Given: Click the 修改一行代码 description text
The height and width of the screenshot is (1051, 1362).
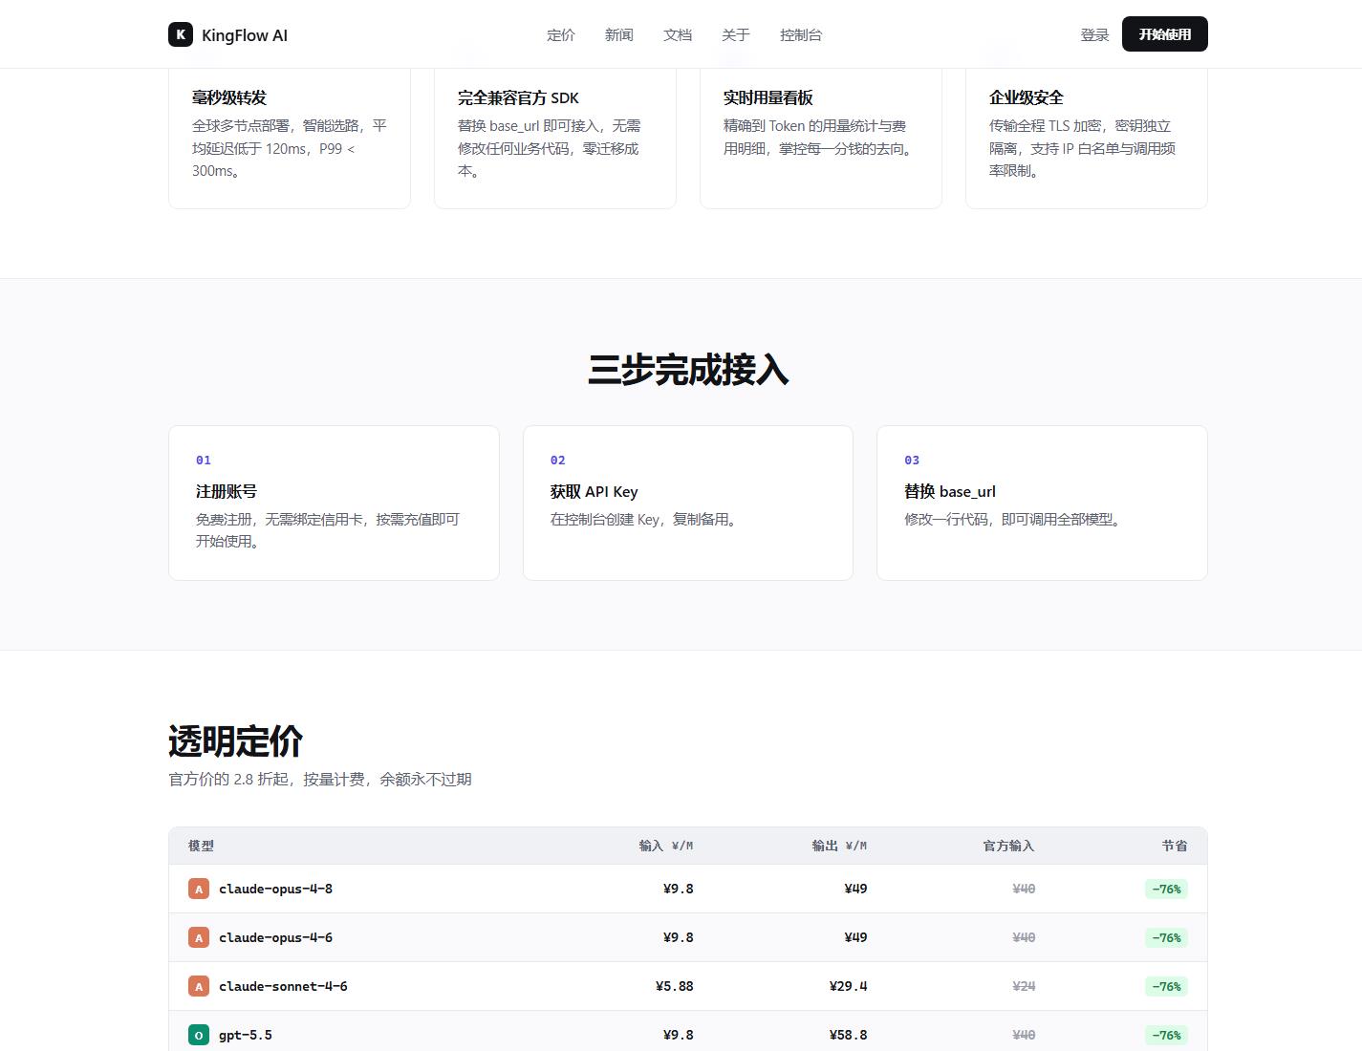Looking at the screenshot, I should pyautogui.click(x=1013, y=520).
